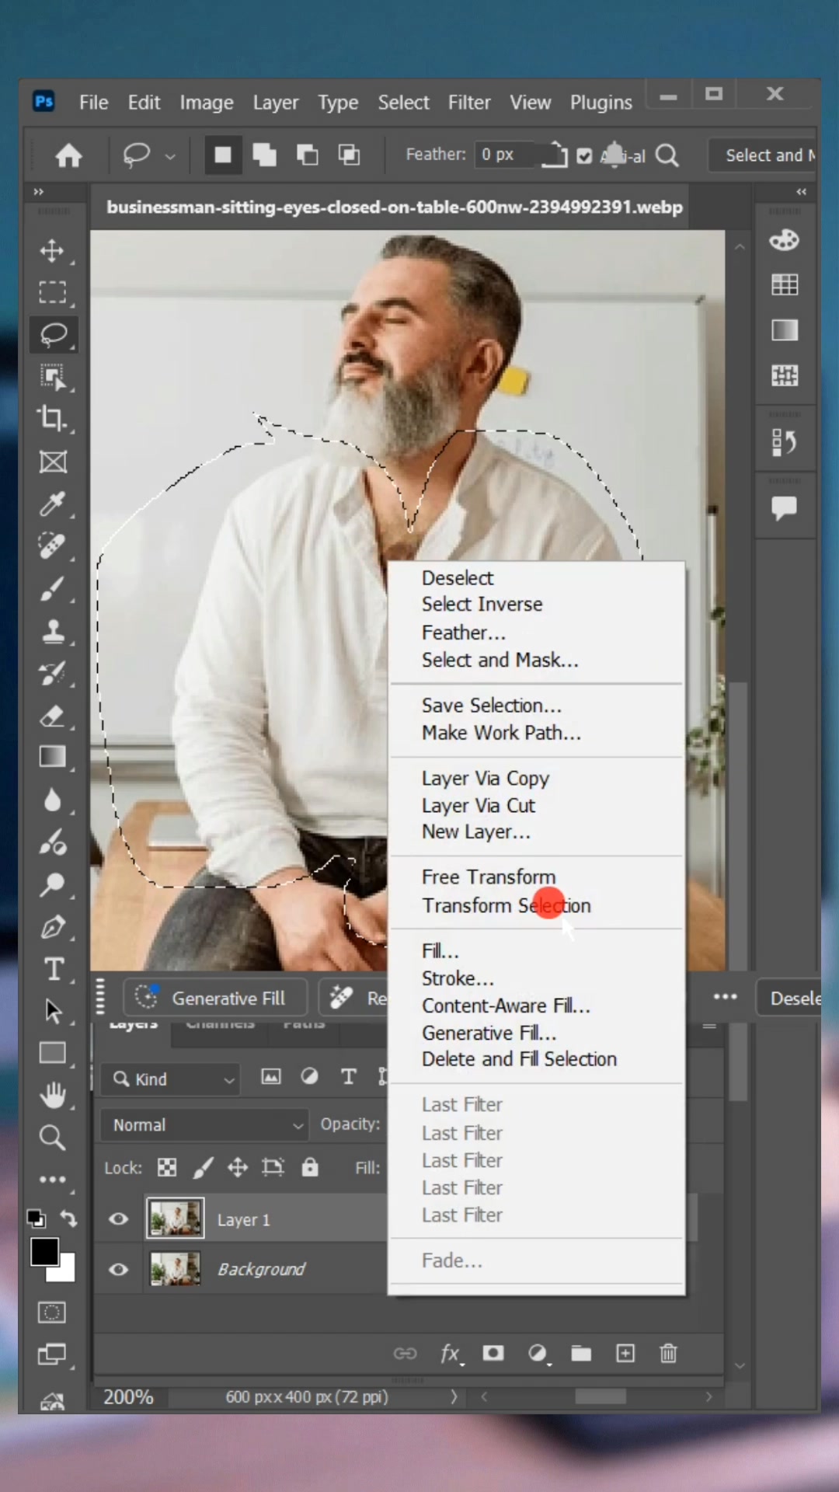Open the Normal blend mode dropdown
This screenshot has width=839, height=1492.
click(x=204, y=1124)
